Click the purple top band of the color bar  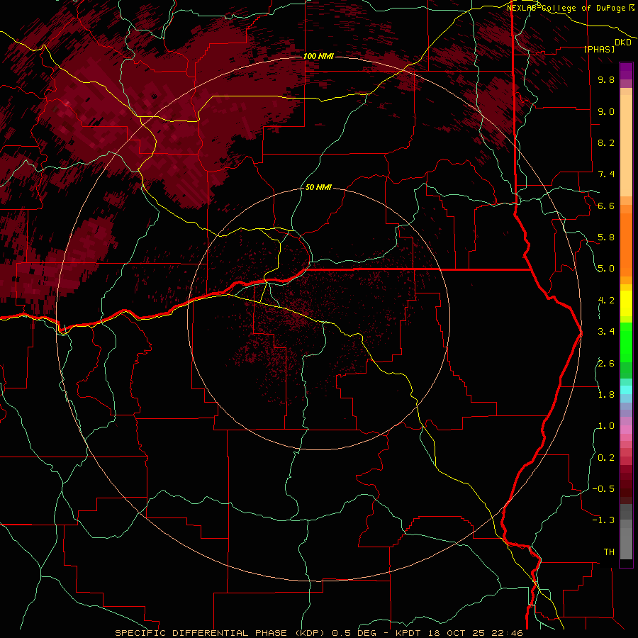point(626,71)
